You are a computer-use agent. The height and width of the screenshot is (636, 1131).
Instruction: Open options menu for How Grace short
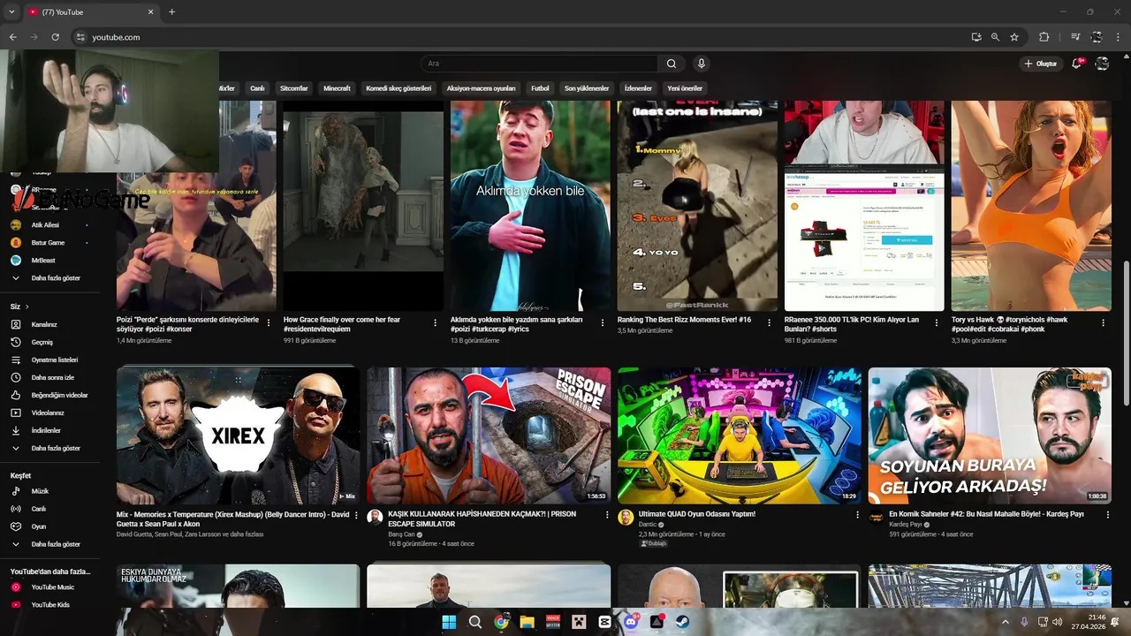[435, 323]
